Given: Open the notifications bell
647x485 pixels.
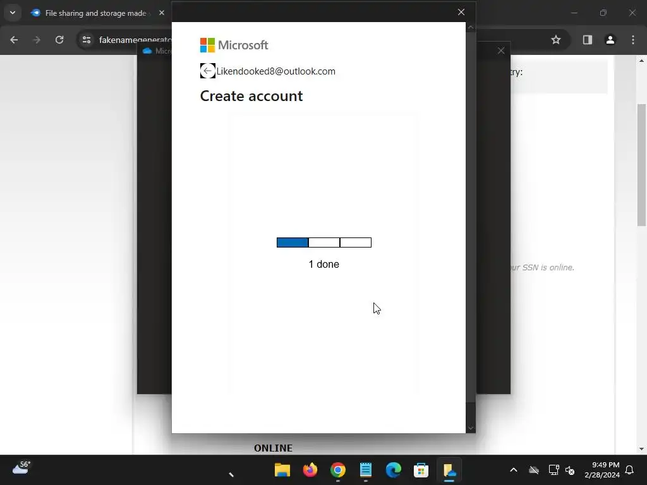Looking at the screenshot, I should coord(629,470).
